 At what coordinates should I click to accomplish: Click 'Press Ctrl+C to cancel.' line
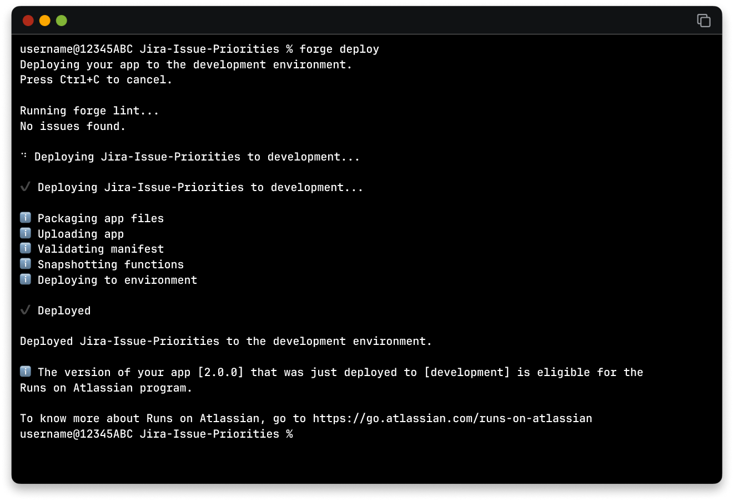click(x=96, y=79)
